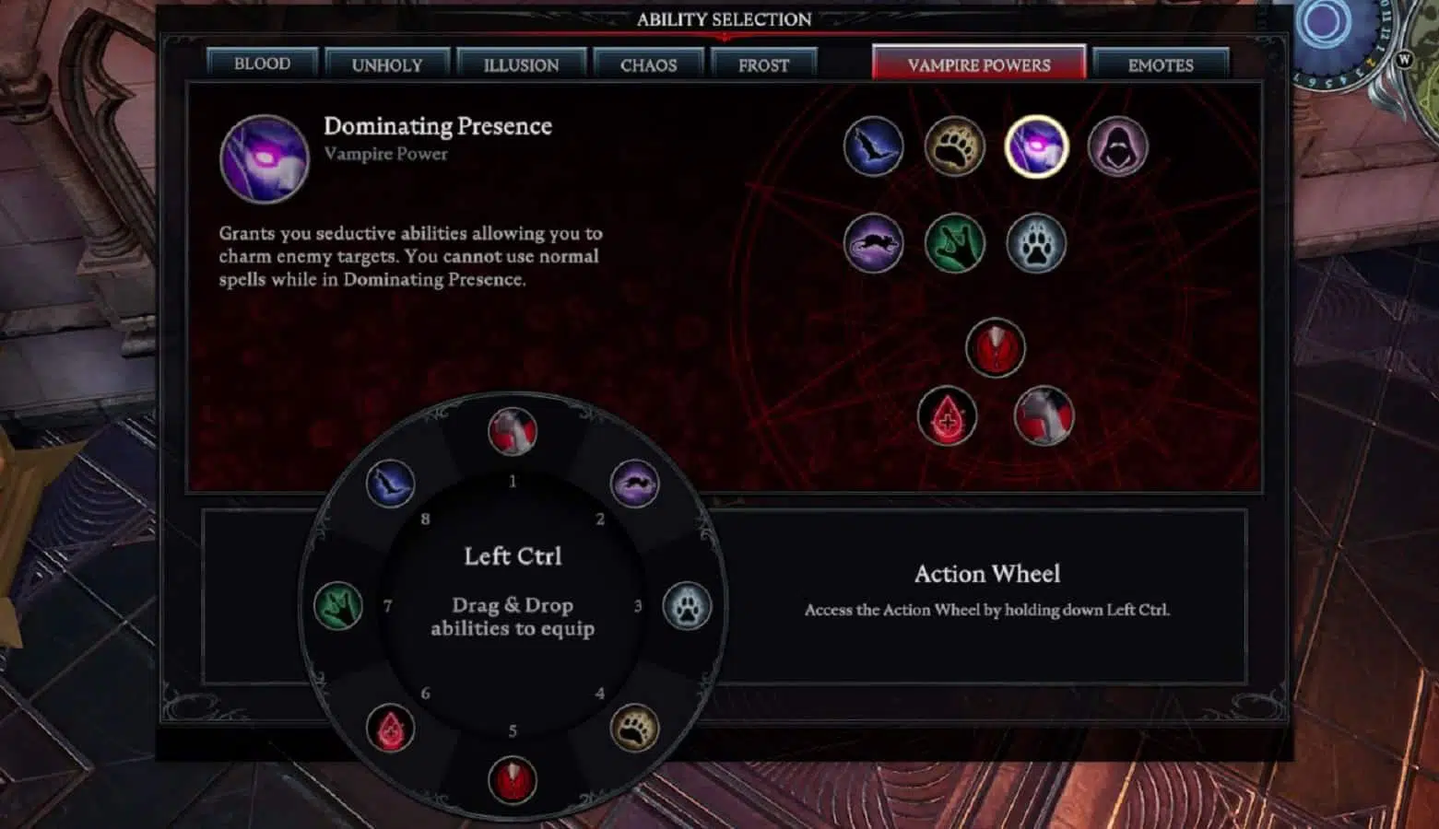Click large Dominating Presence portrait thumbnail
This screenshot has width=1439, height=829.
[264, 158]
